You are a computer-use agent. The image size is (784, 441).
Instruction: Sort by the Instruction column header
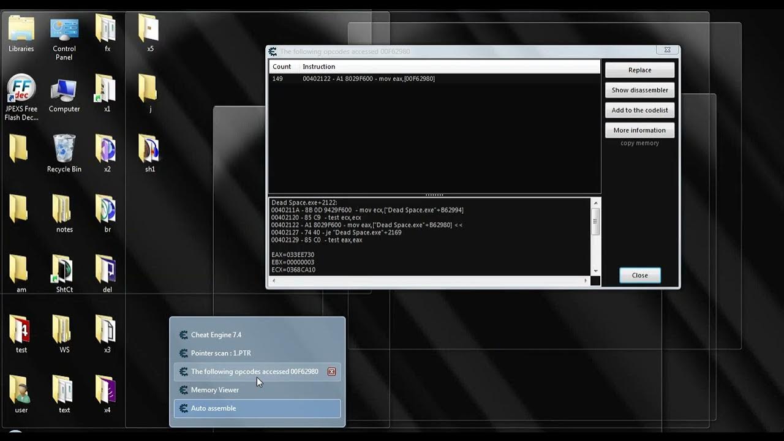(x=450, y=67)
